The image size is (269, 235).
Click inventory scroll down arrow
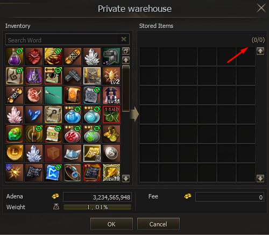point(126,179)
